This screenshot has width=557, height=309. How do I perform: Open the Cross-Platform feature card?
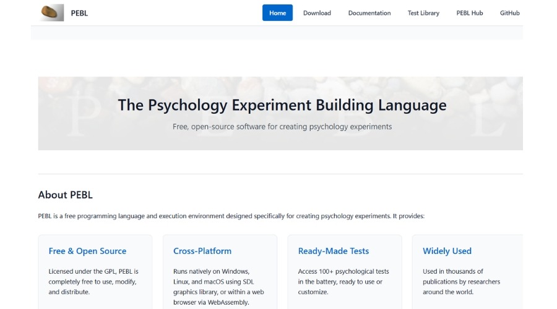pyautogui.click(x=220, y=272)
